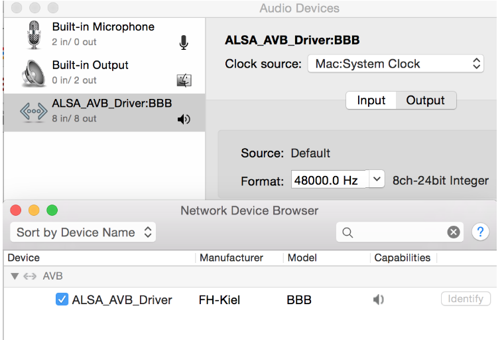Click the Identify button

click(x=466, y=299)
